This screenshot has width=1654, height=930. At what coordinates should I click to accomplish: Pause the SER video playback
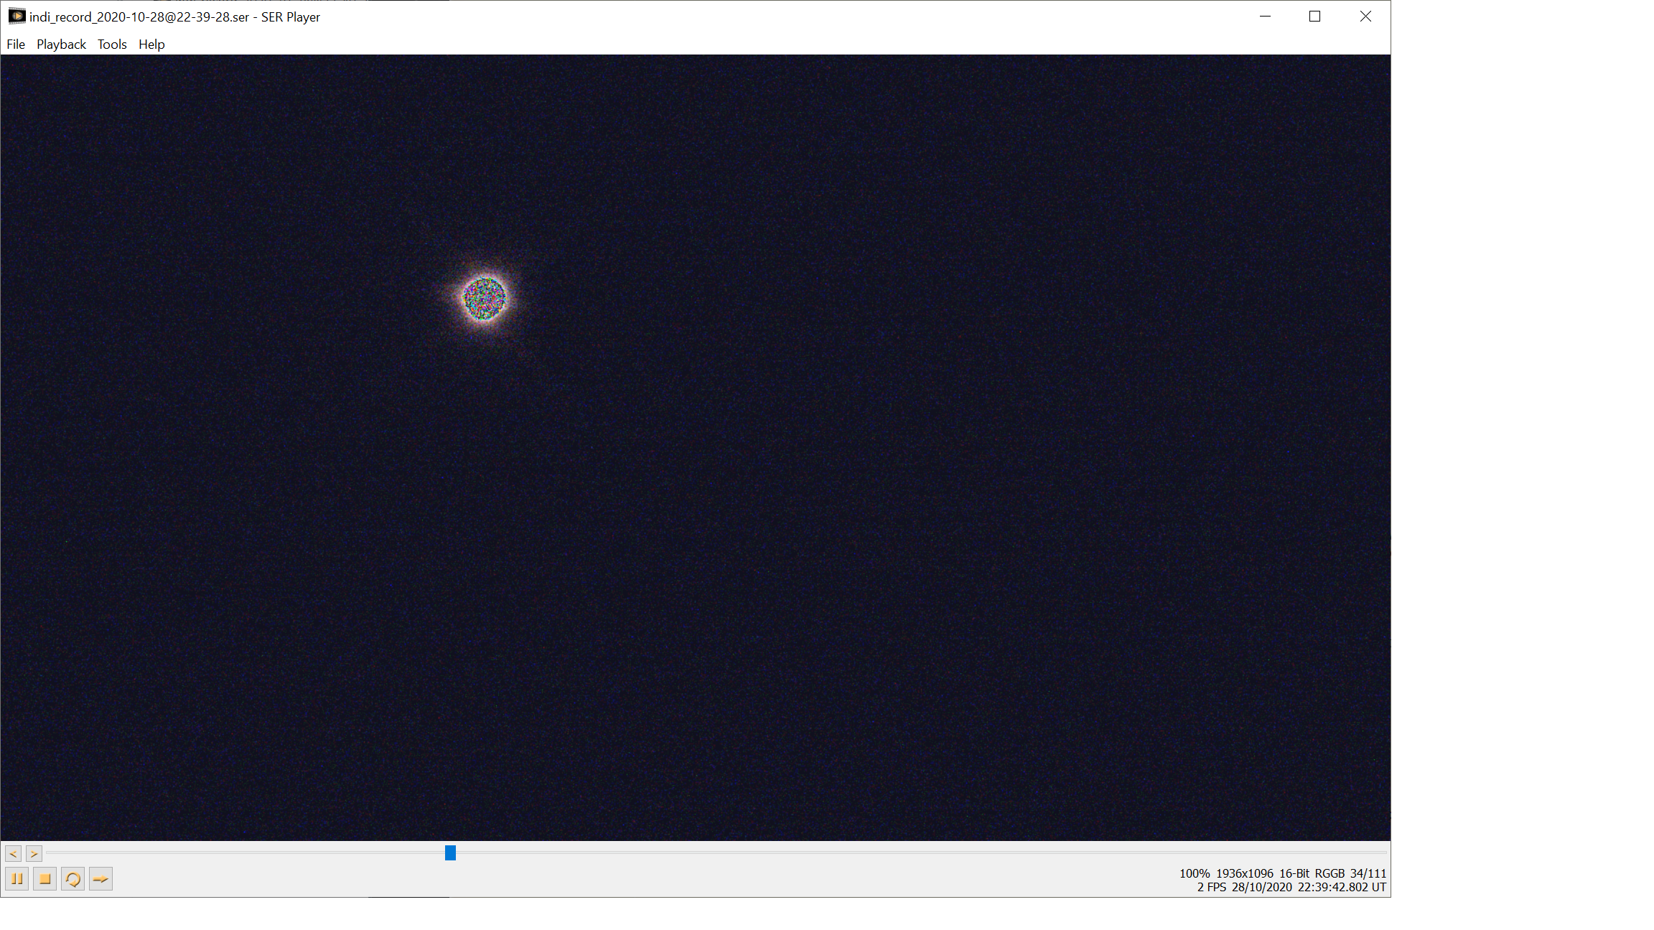point(17,878)
